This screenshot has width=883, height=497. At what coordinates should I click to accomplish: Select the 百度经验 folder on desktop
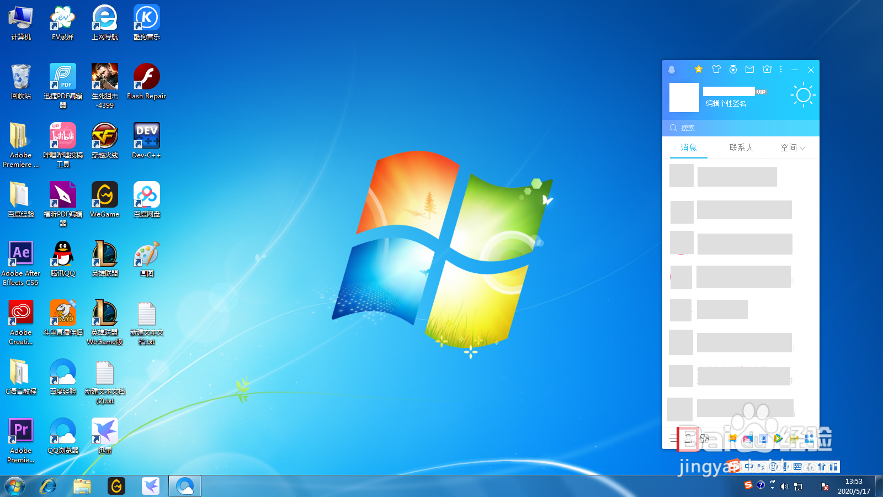[21, 200]
